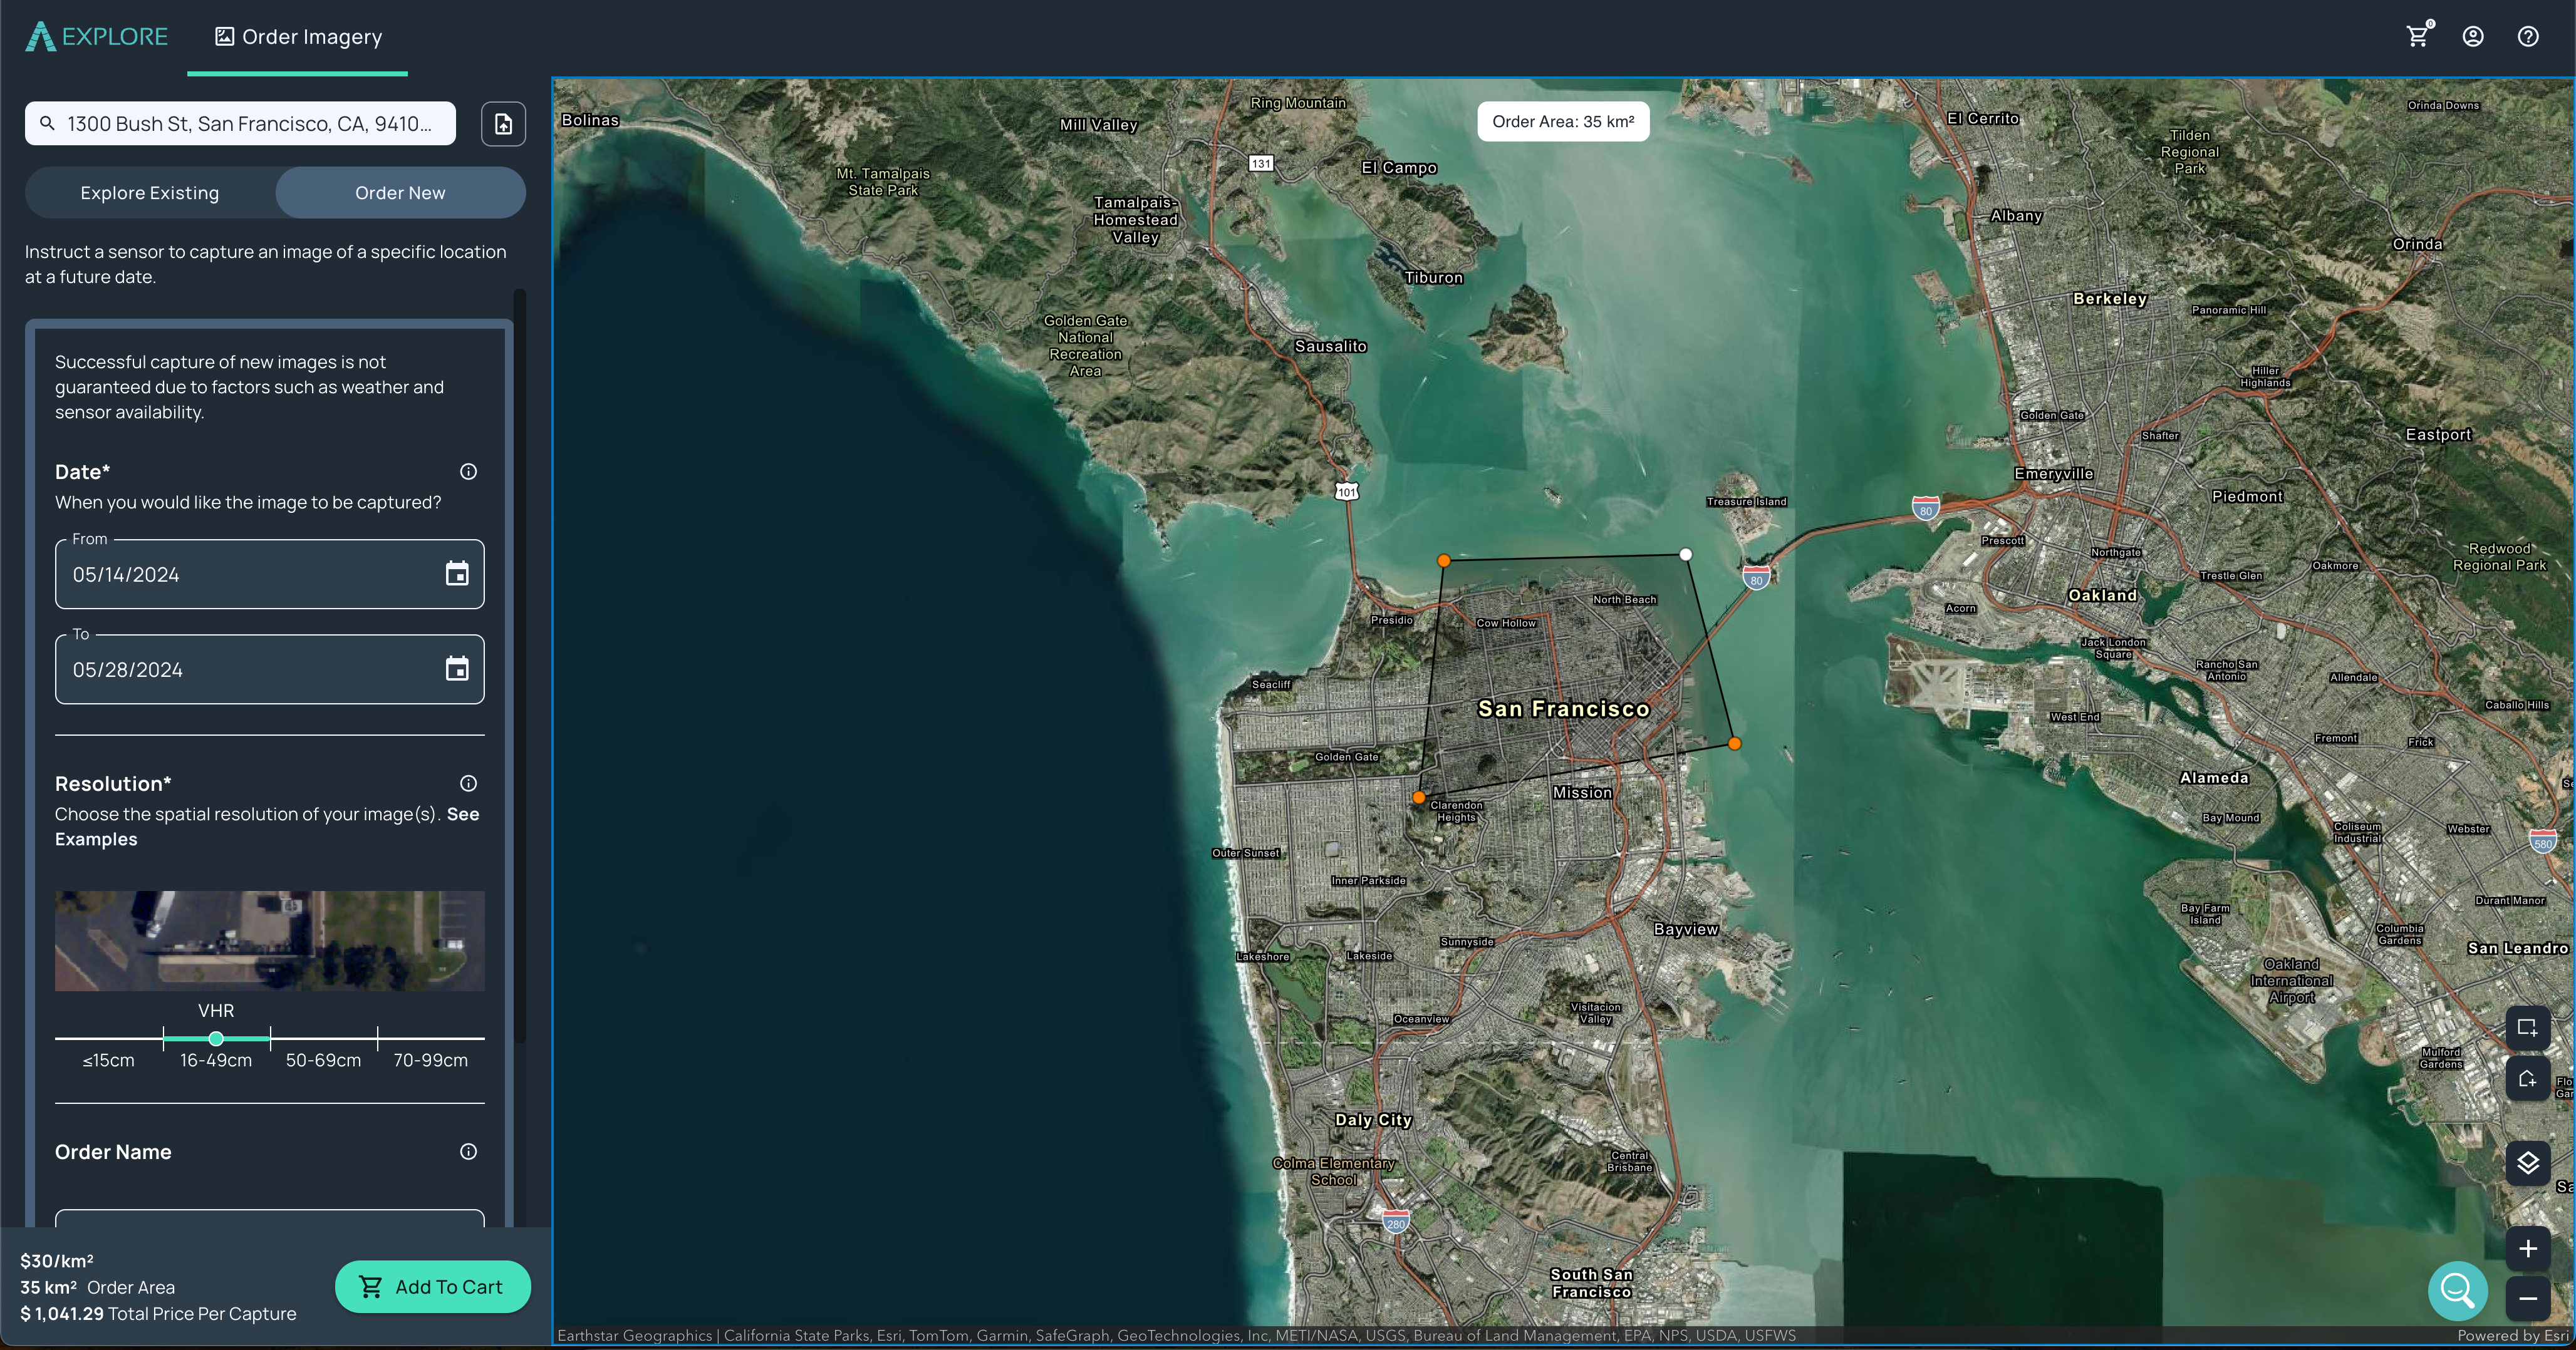Screen dimensions: 2576x1350
Task: Click the Add To Cart button
Action: pyautogui.click(x=432, y=1287)
